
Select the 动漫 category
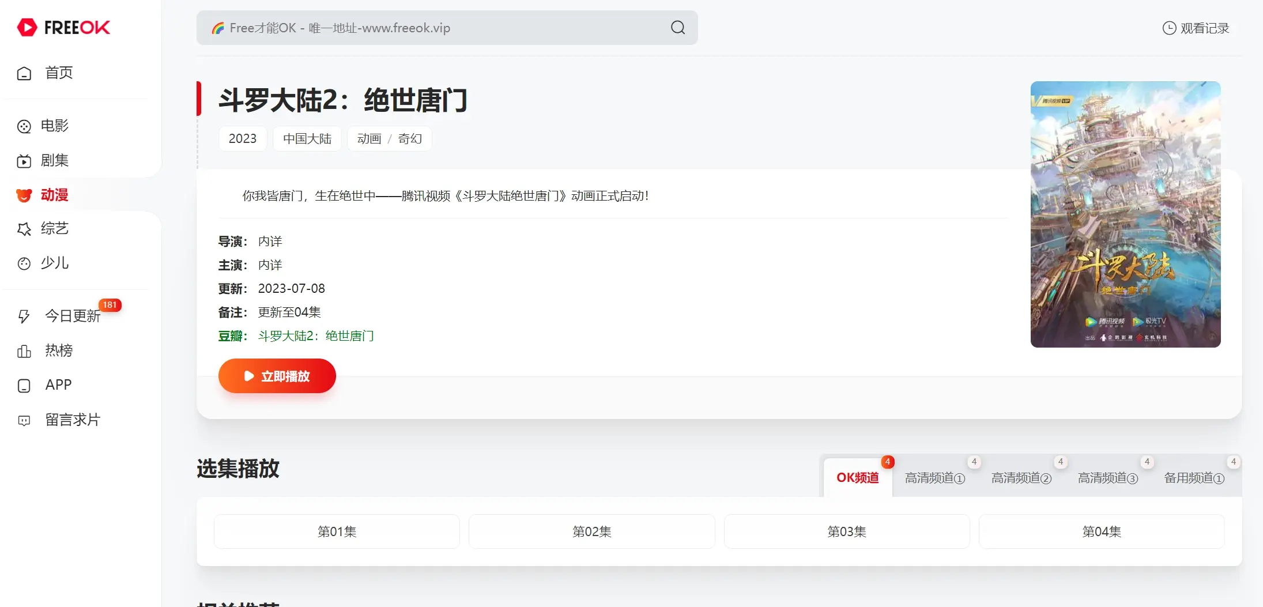click(55, 195)
